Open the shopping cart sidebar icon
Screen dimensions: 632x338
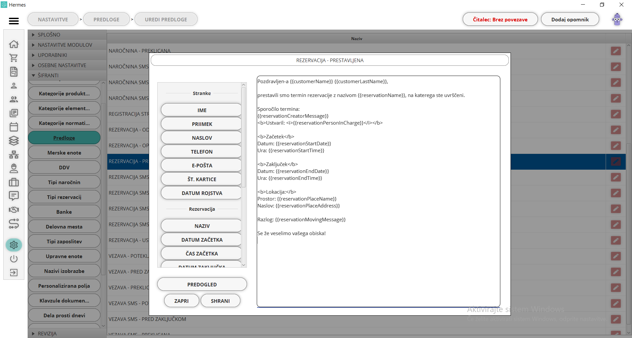tap(14, 58)
